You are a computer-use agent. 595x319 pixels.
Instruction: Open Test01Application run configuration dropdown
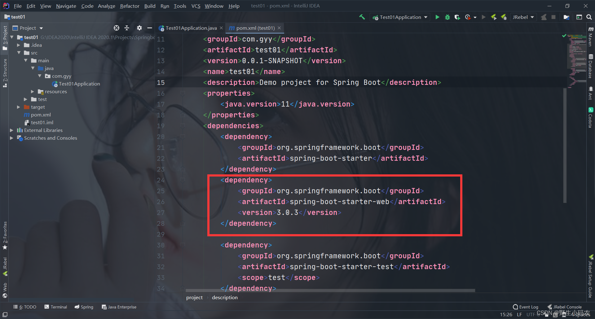pos(400,17)
